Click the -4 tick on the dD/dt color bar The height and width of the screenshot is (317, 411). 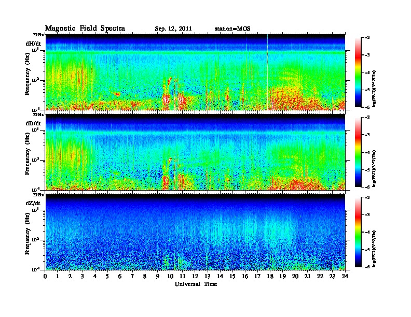coord(367,152)
